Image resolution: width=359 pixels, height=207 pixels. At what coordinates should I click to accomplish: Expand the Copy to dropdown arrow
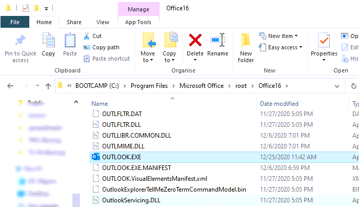click(x=173, y=60)
